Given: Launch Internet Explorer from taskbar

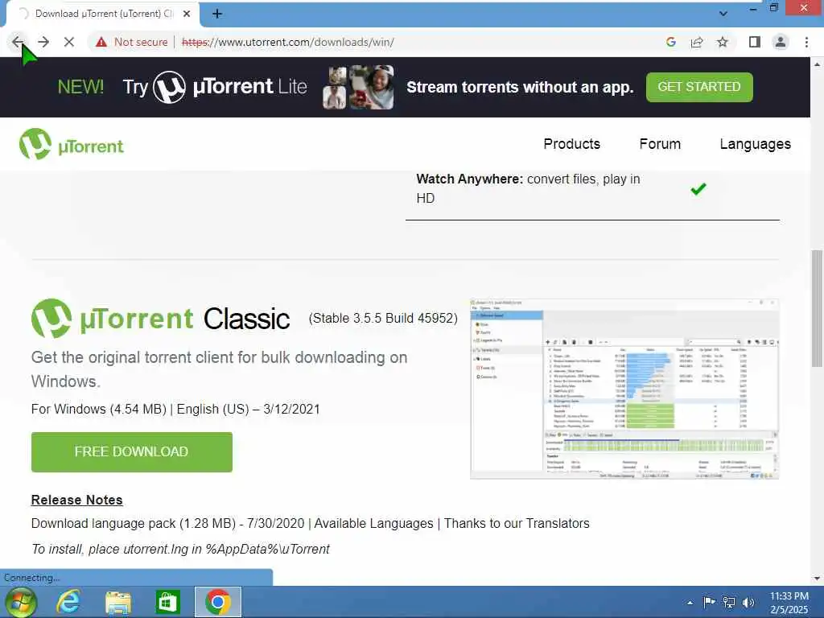Looking at the screenshot, I should 68,602.
